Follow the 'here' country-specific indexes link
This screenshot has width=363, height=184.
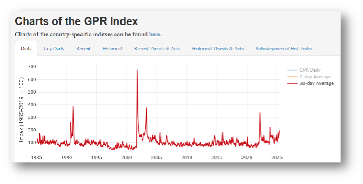pyautogui.click(x=154, y=34)
